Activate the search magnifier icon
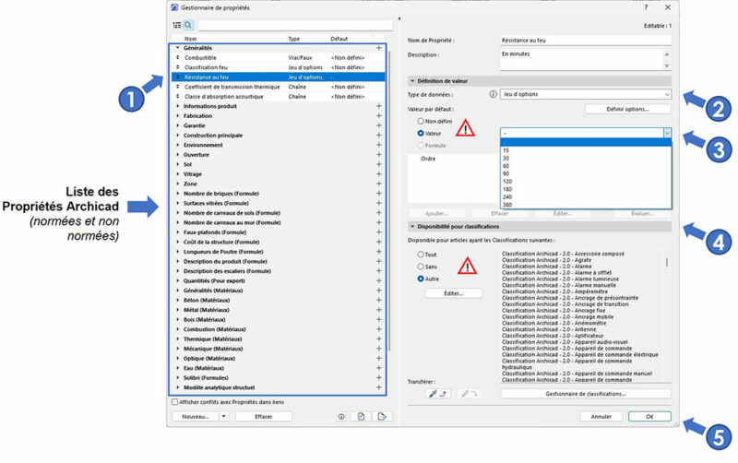The width and height of the screenshot is (738, 463). coord(188,25)
